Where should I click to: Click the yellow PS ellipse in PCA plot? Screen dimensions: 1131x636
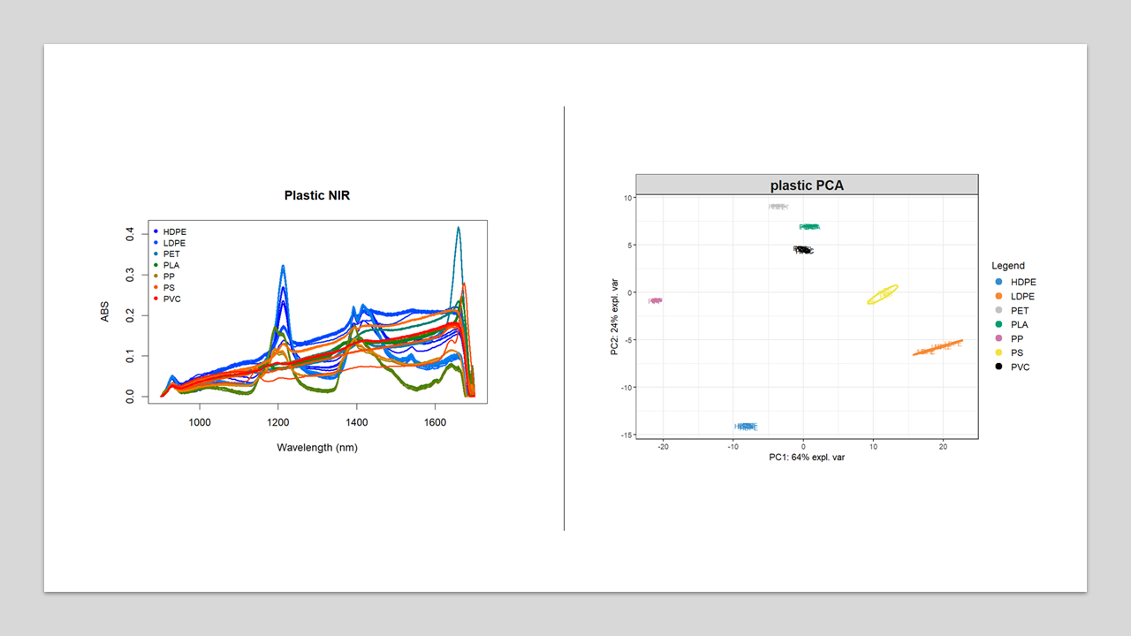883,294
